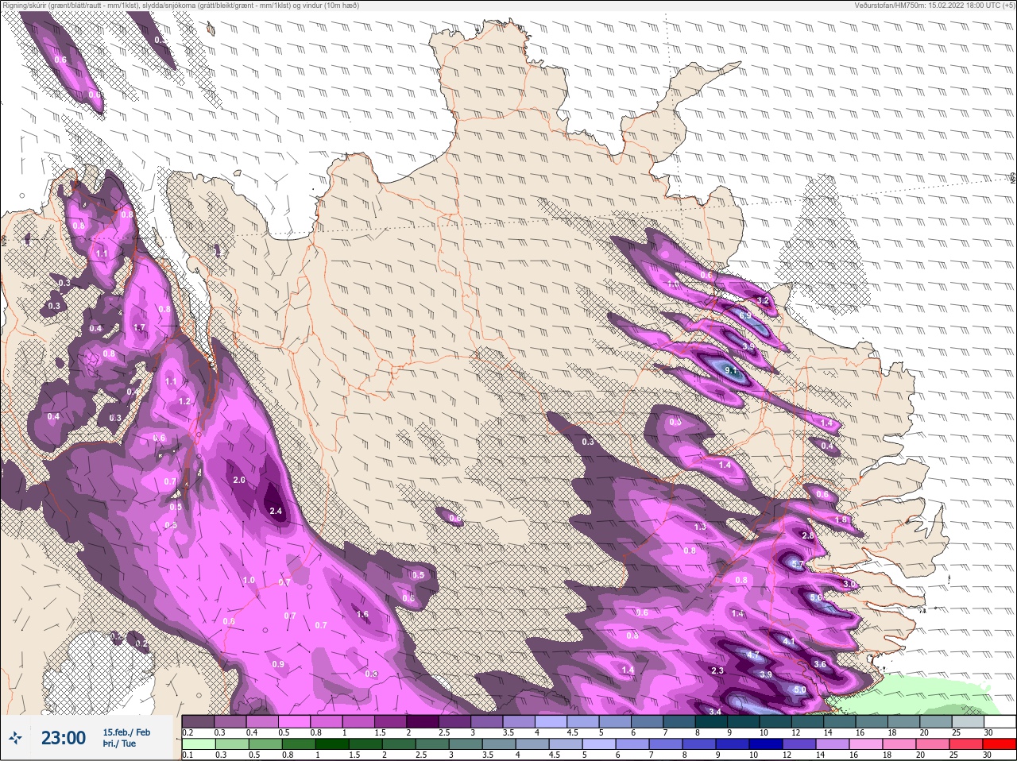
Task: Click the 'Þri./ Tue' weekday label
Action: tap(119, 744)
